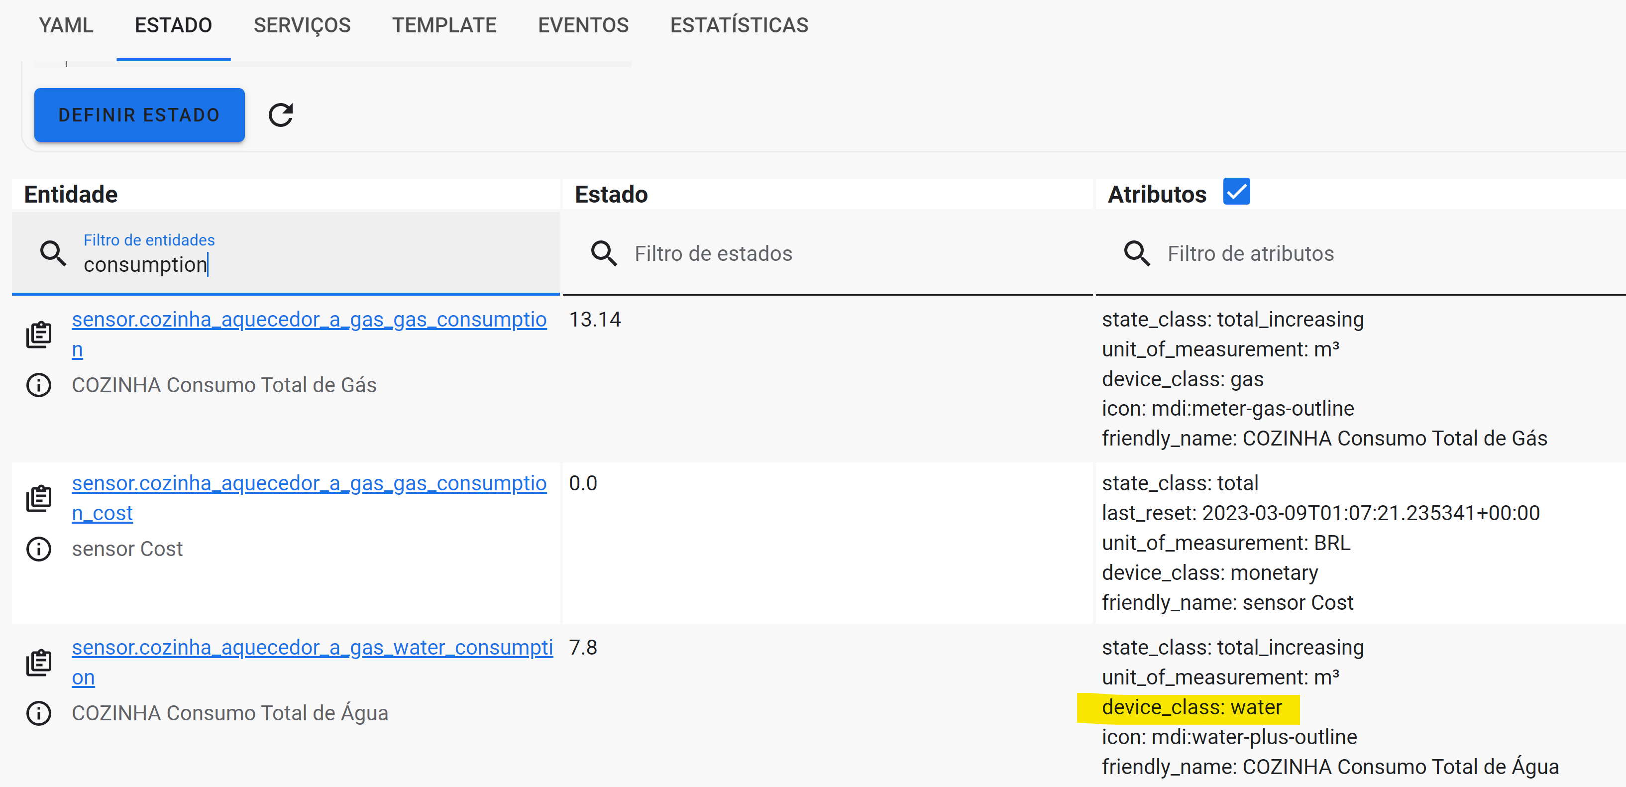
Task: Show info for COZINHA Consumo Total de Água
Action: (38, 713)
